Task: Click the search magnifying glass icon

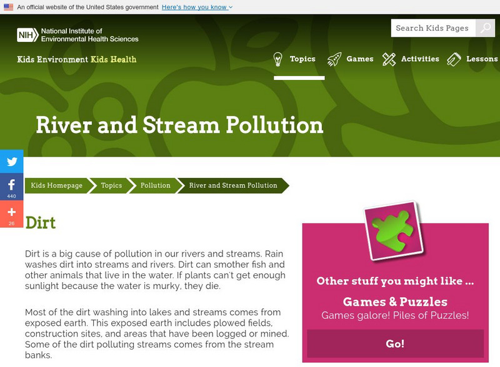Action: click(x=485, y=28)
